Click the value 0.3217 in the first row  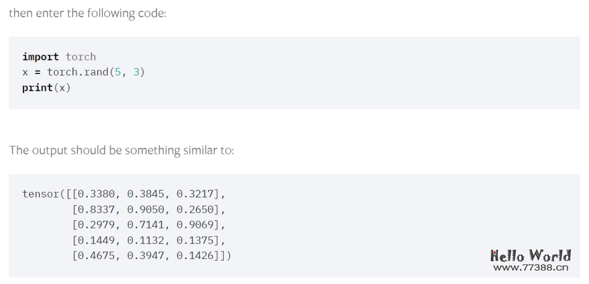tap(195, 194)
